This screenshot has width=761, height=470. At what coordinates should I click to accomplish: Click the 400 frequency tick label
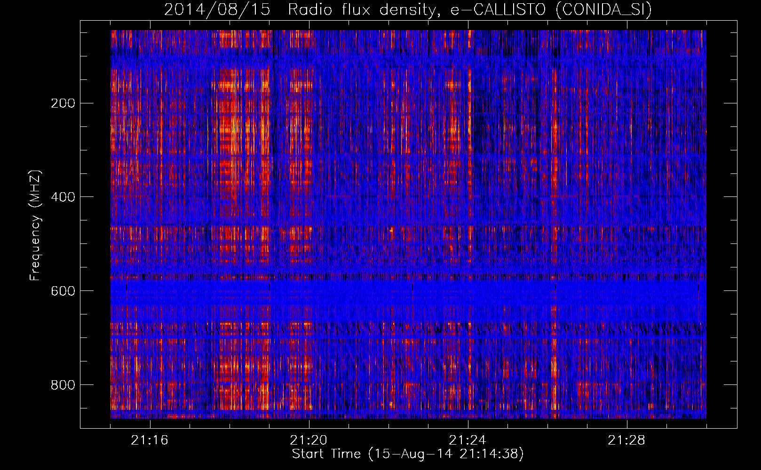(63, 197)
